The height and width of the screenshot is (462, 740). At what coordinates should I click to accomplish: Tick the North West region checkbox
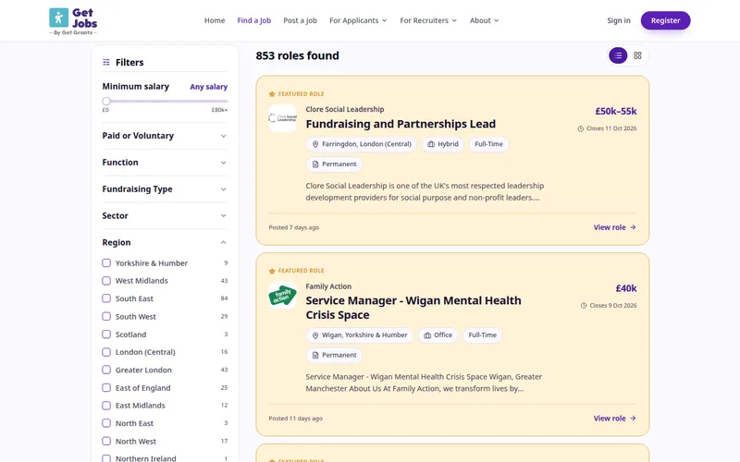(x=106, y=442)
